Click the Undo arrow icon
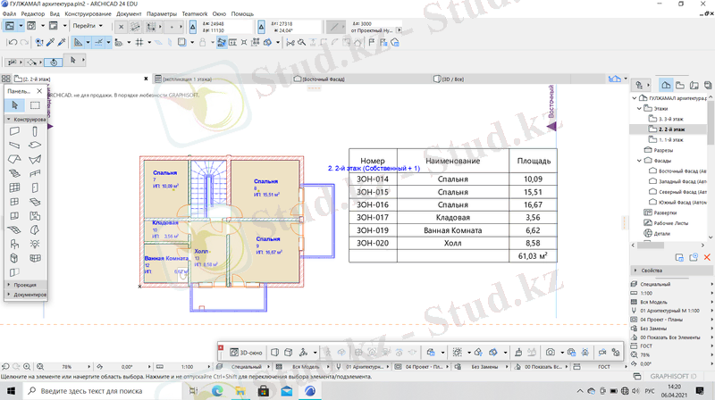The width and height of the screenshot is (715, 400). pos(11,42)
